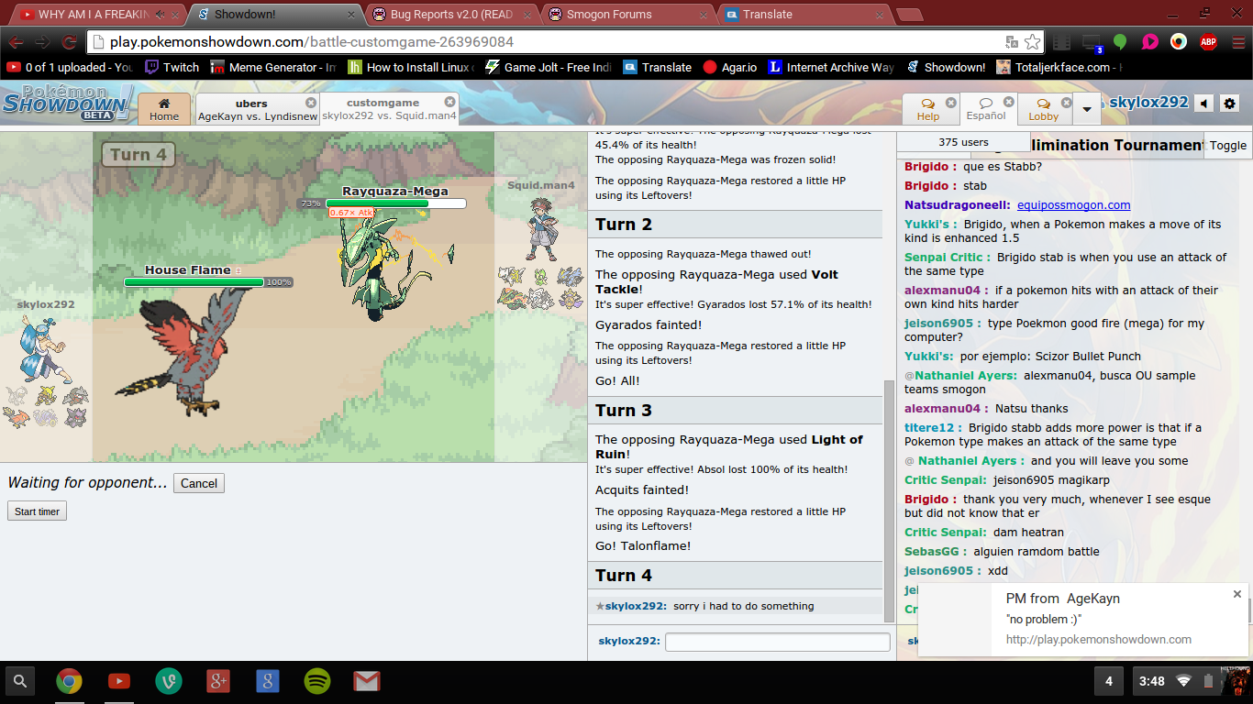Screen dimensions: 1253x704
Task: Click the tournament Toggle button
Action: point(1227,145)
